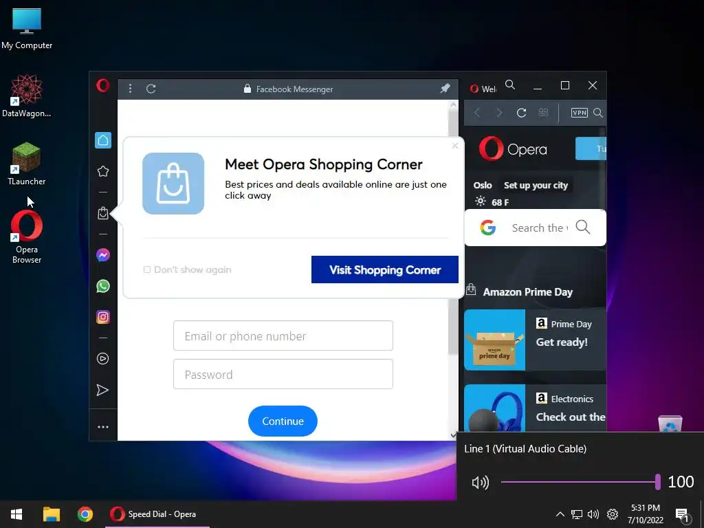Open the Speed Dial grid icon
The width and height of the screenshot is (704, 528).
coord(543,113)
